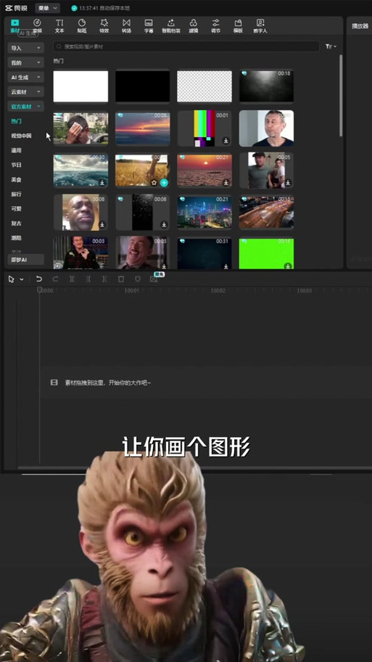
Task: Select the sunset clouds clip thumbnail
Action: click(x=143, y=128)
